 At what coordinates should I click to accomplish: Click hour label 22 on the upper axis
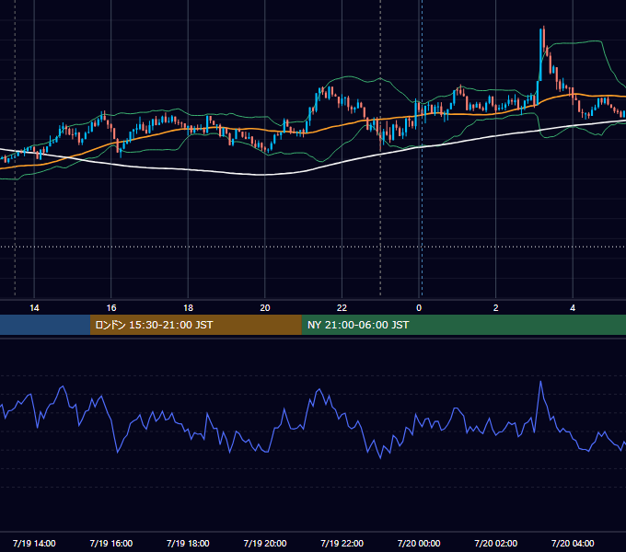pyautogui.click(x=342, y=308)
